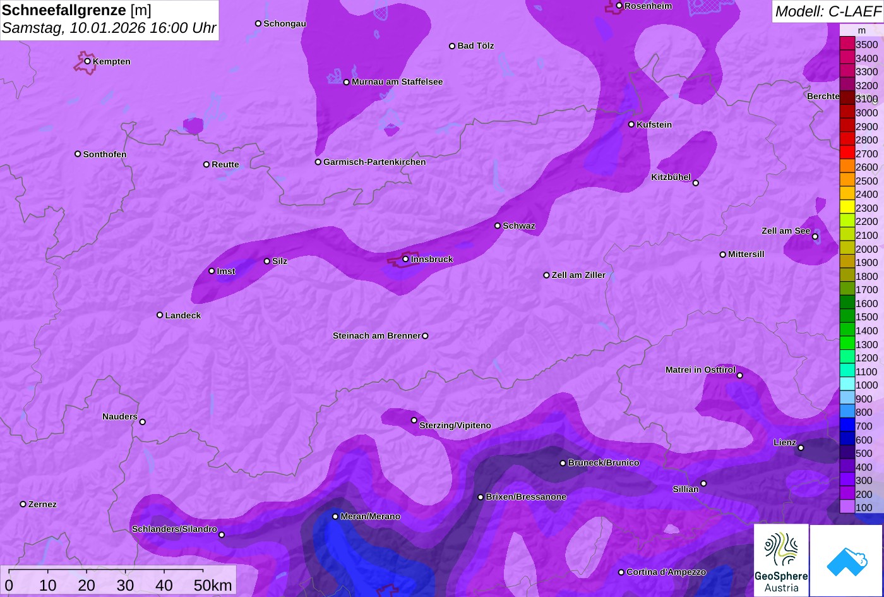This screenshot has height=597, width=884.
Task: Select the Innsbruck city marker
Action: click(x=405, y=259)
